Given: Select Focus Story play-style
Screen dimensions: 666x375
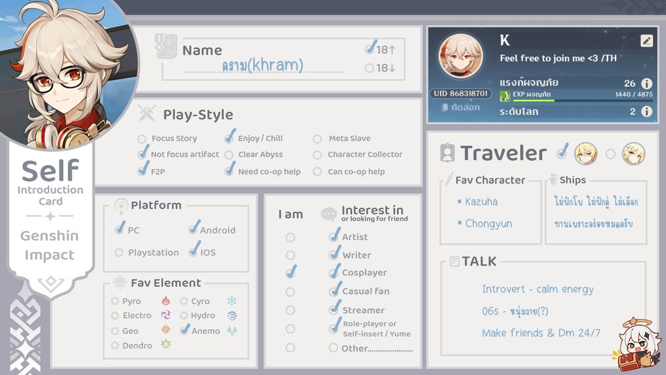Looking at the screenshot, I should (141, 139).
